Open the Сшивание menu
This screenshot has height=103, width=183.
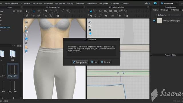(48, 3)
